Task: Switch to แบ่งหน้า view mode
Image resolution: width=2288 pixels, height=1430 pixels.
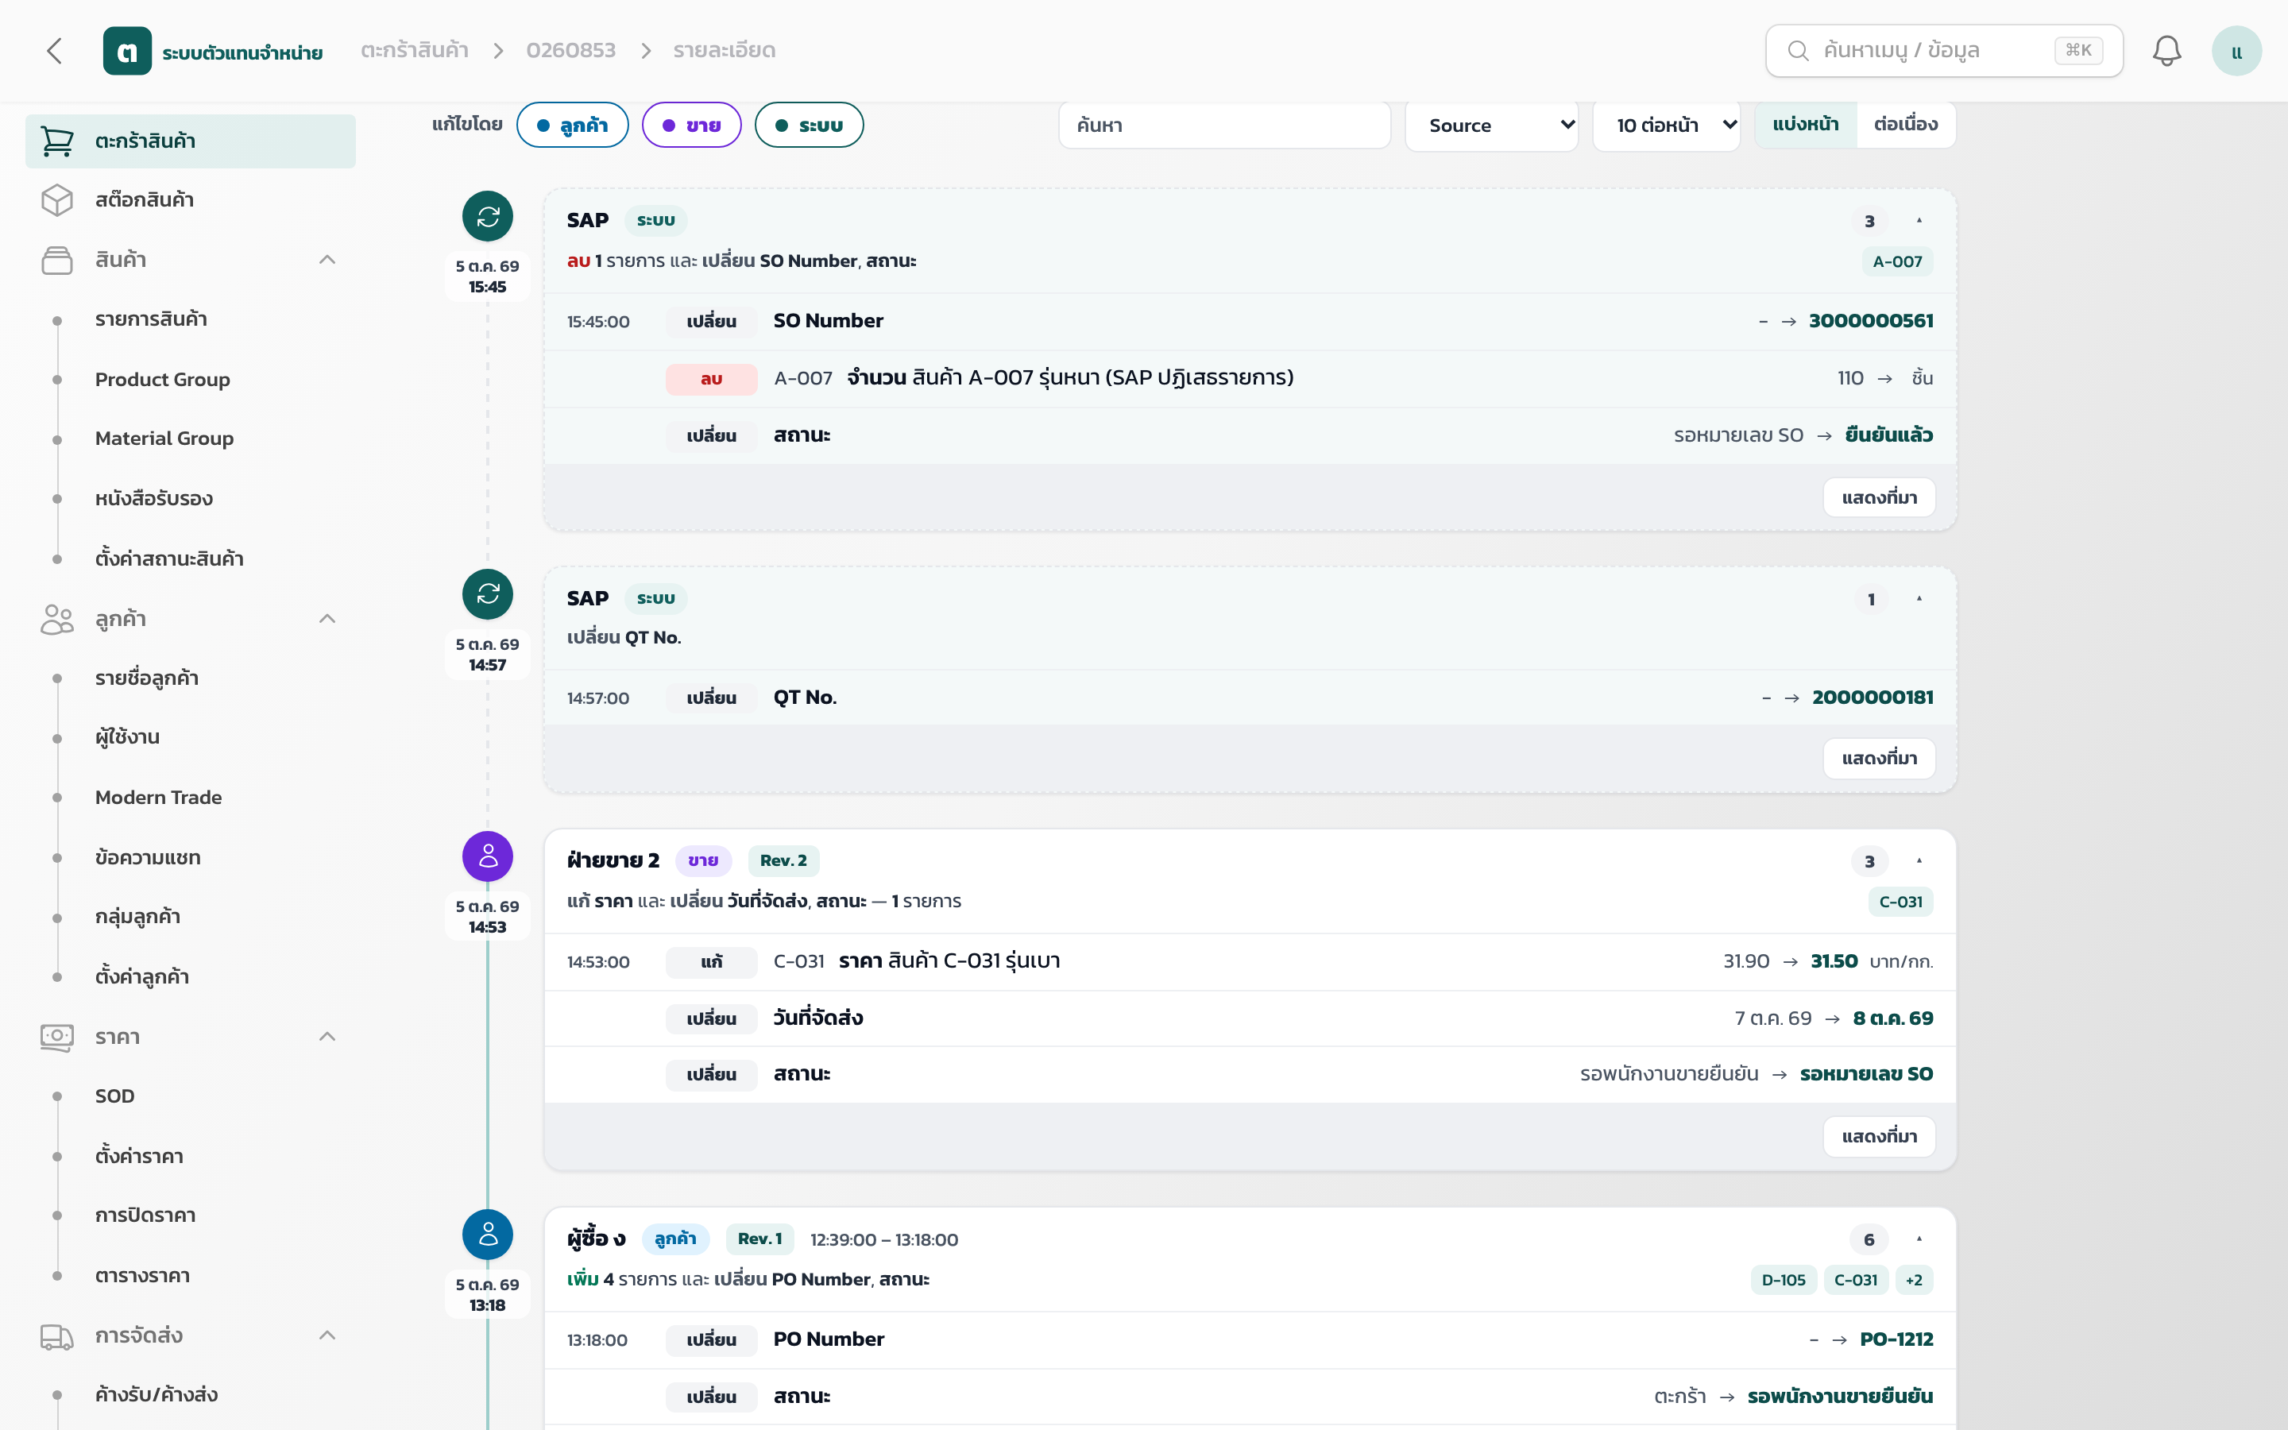Action: [x=1805, y=125]
